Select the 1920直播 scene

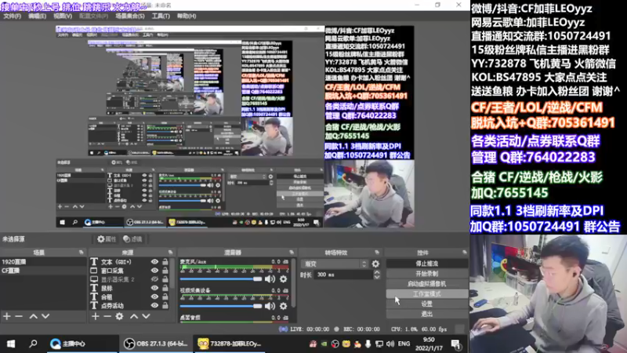click(43, 262)
